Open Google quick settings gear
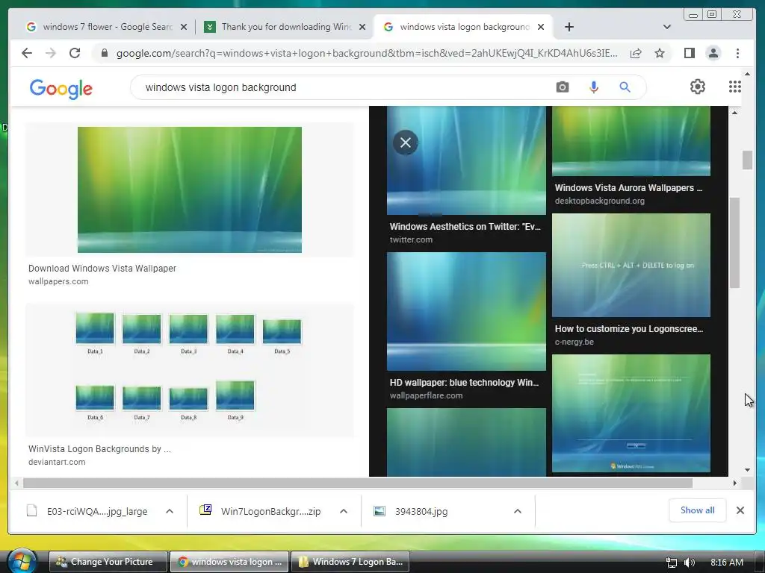The image size is (765, 573). point(698,87)
